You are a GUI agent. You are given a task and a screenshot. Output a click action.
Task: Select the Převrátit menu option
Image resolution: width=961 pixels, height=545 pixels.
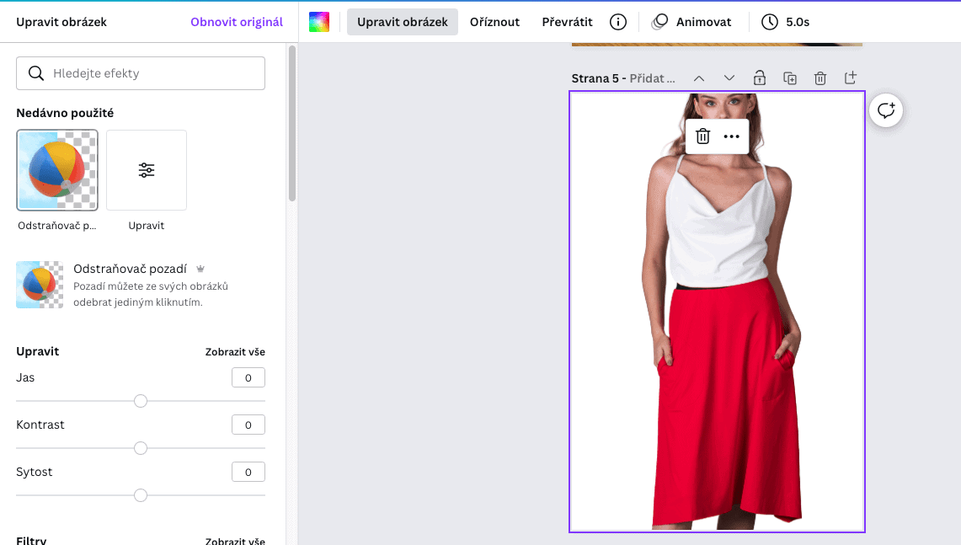[x=567, y=22]
